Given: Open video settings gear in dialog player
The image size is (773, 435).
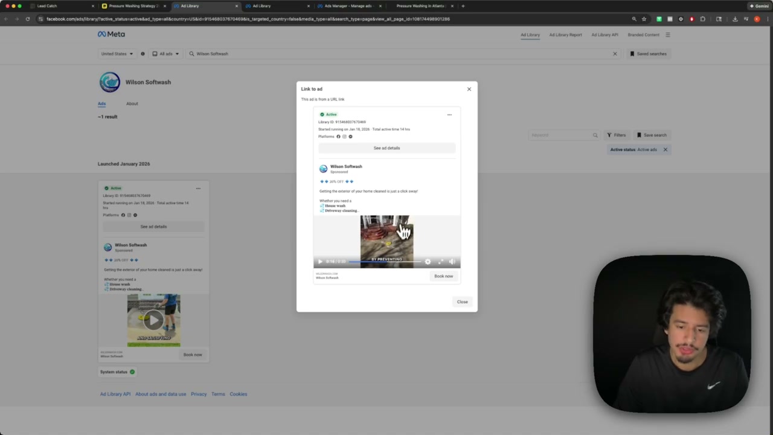Looking at the screenshot, I should (x=428, y=262).
